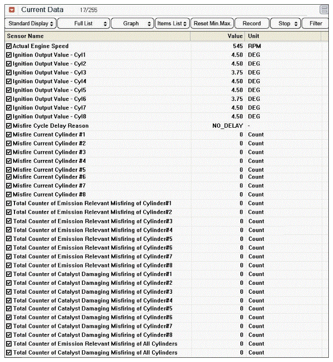333x362 pixels.
Task: Uncheck Total Counter of Catalyst Damaging Misfiring of Cylinder#1
Action: point(9,274)
